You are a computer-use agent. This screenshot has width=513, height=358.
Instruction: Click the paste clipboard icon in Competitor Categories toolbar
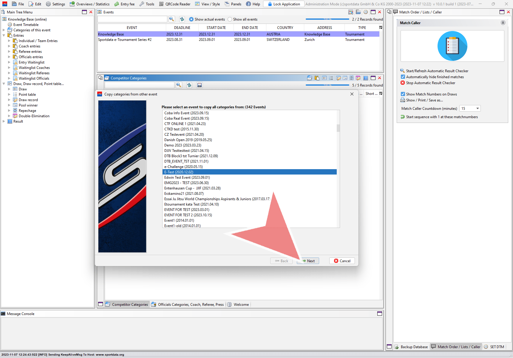317,78
